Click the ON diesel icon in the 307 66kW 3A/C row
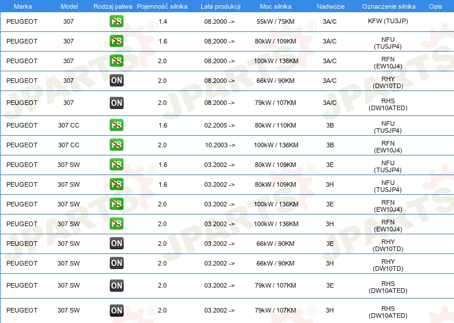The image size is (454, 323). [x=117, y=81]
